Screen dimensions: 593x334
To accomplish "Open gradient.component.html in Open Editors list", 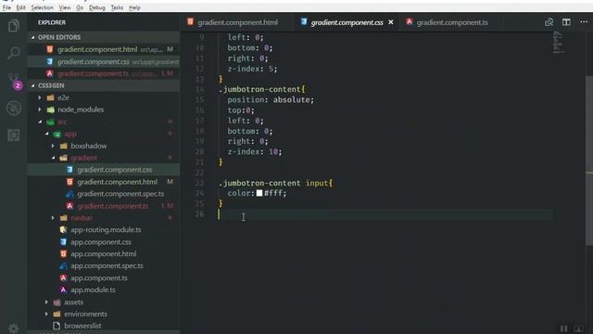I will (x=104, y=49).
